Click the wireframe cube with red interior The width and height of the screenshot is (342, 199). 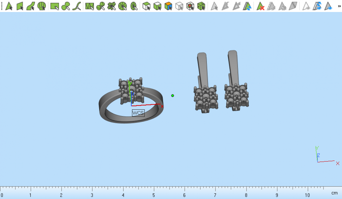[x=190, y=6]
